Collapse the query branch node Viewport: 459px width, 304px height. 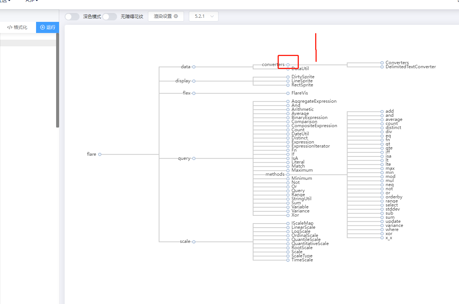click(194, 158)
